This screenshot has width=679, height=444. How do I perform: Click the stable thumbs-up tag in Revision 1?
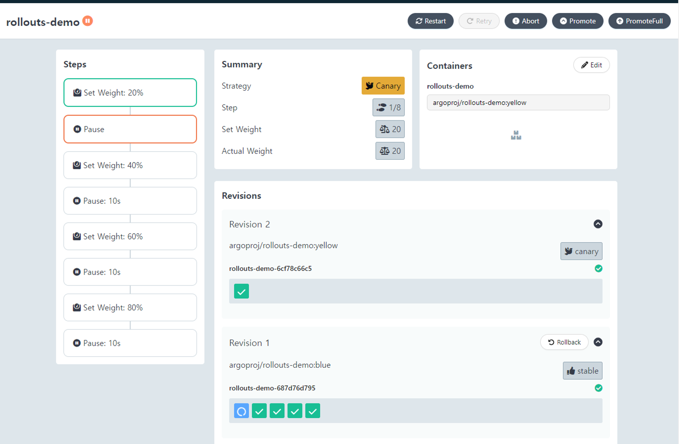(x=582, y=371)
